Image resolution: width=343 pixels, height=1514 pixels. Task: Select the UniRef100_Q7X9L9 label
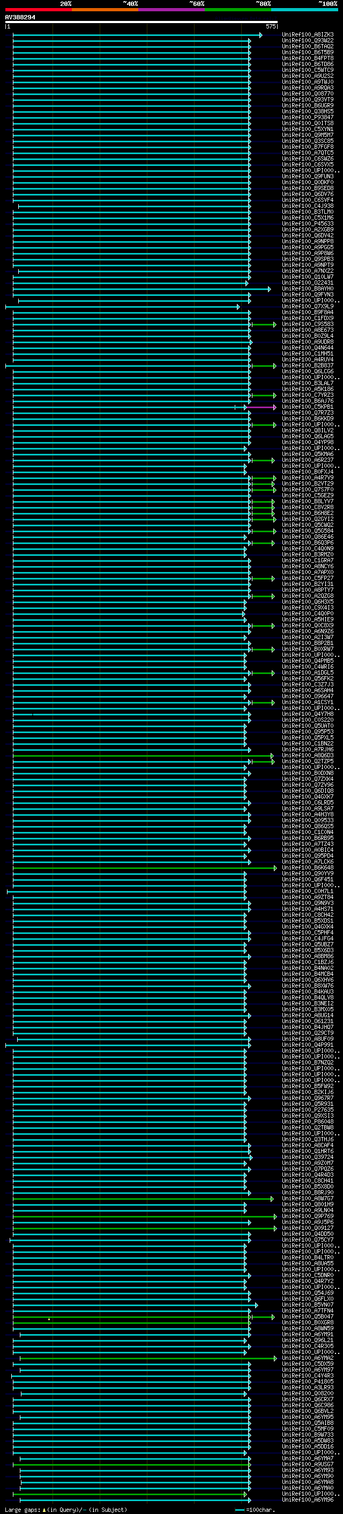coord(308,306)
